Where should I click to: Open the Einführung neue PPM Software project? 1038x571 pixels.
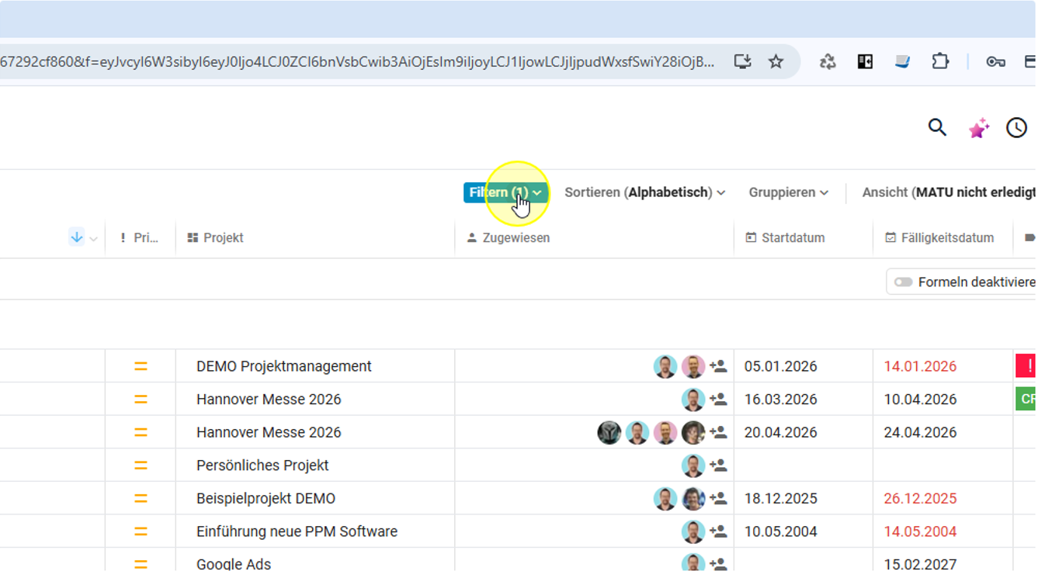point(297,531)
